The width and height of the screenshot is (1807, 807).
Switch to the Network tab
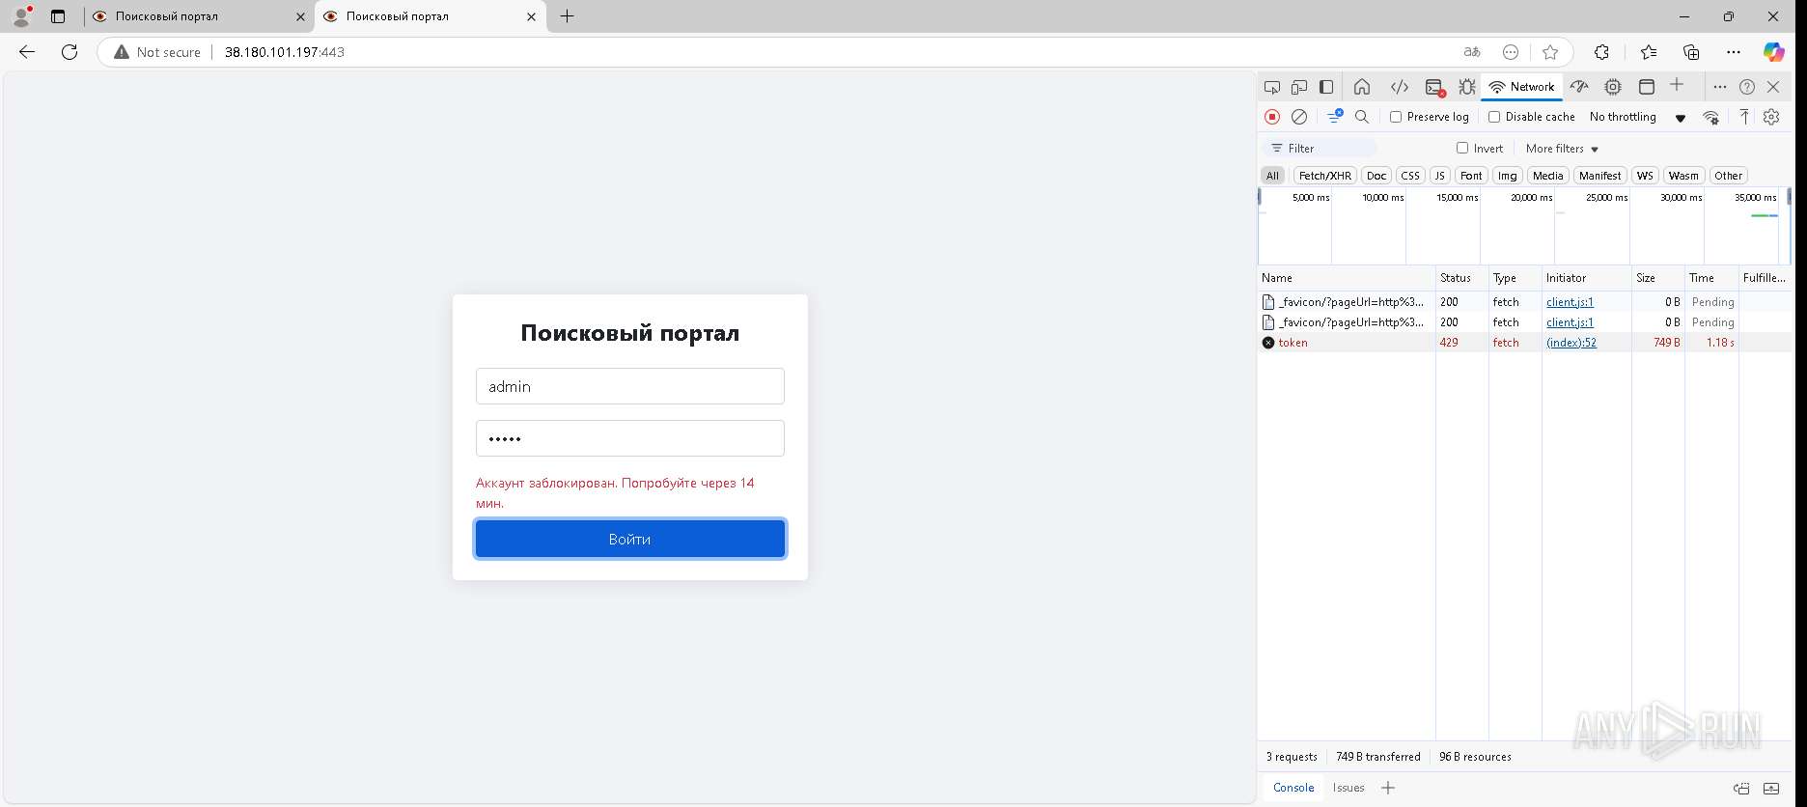[1522, 87]
